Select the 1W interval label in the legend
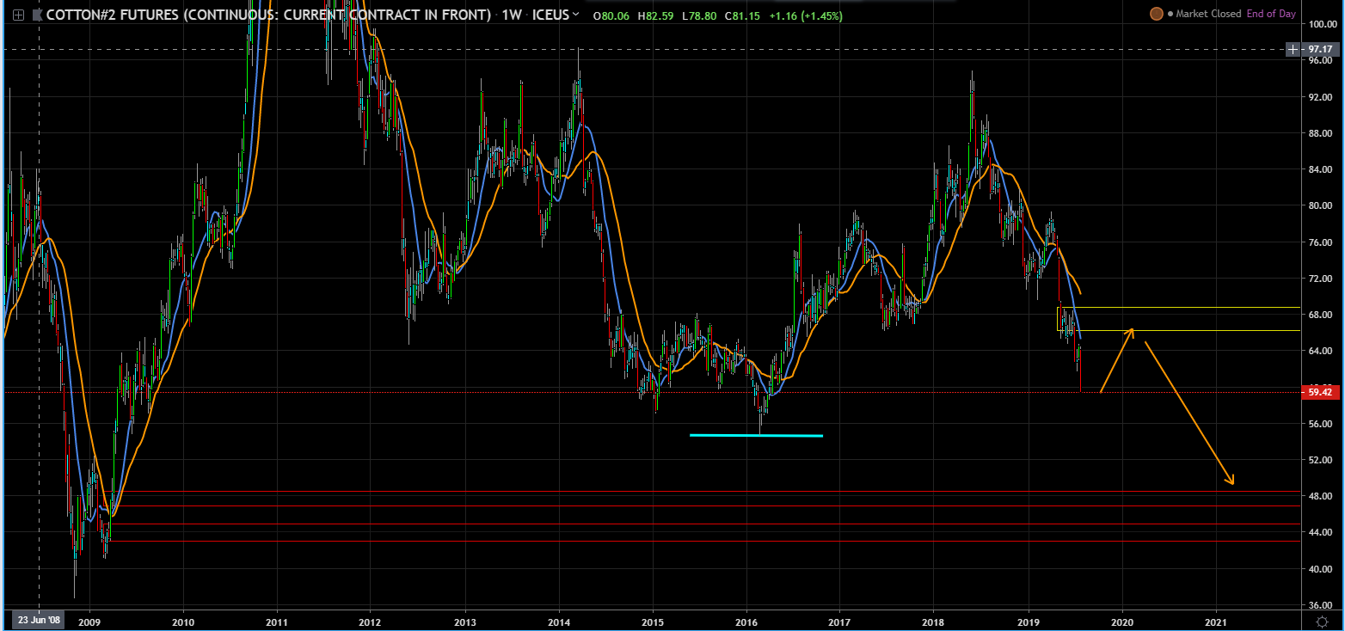The height and width of the screenshot is (631, 1345). click(511, 15)
